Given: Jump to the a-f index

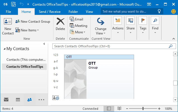Looking at the screenshot, I should click(56, 61).
